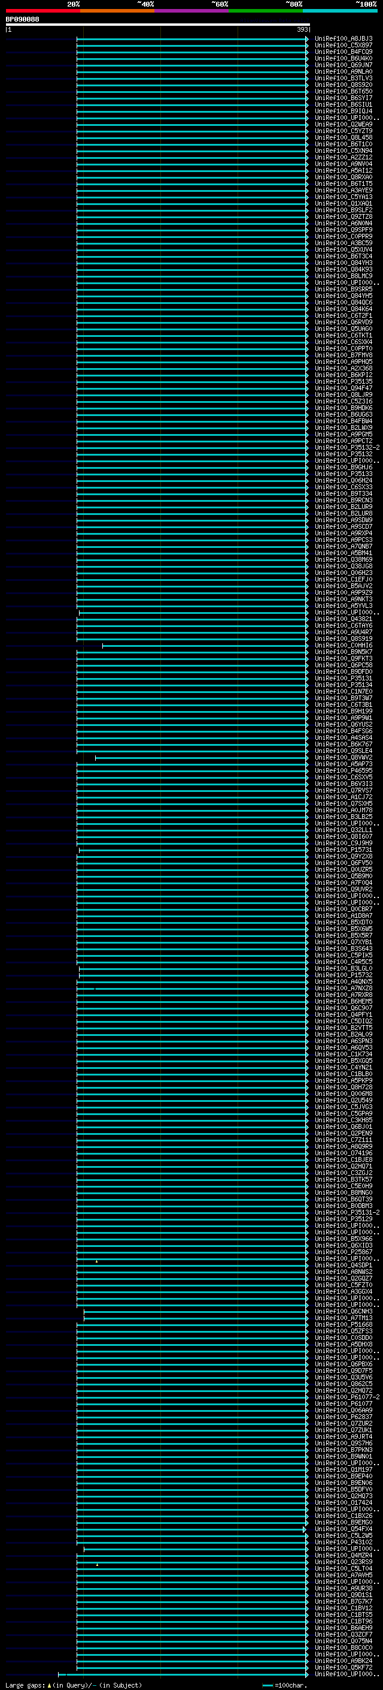The width and height of the screenshot is (383, 1690).
Task: Select hit UniRef100_P35131-2
Action: (x=347, y=1213)
